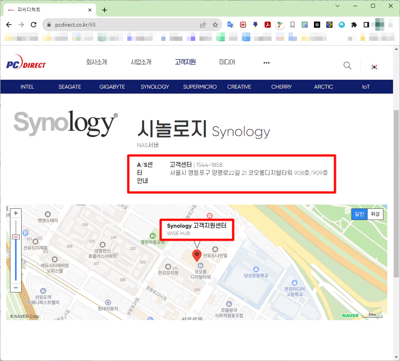Screen dimensions: 400x361
Task: Zoom in on the Naver map
Action: pyautogui.click(x=16, y=213)
